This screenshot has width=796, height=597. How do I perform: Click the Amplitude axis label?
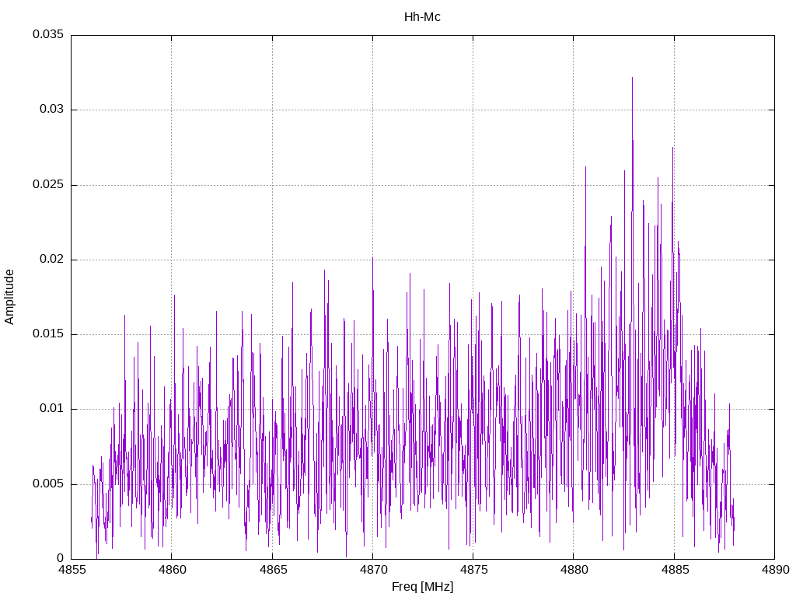click(x=9, y=297)
